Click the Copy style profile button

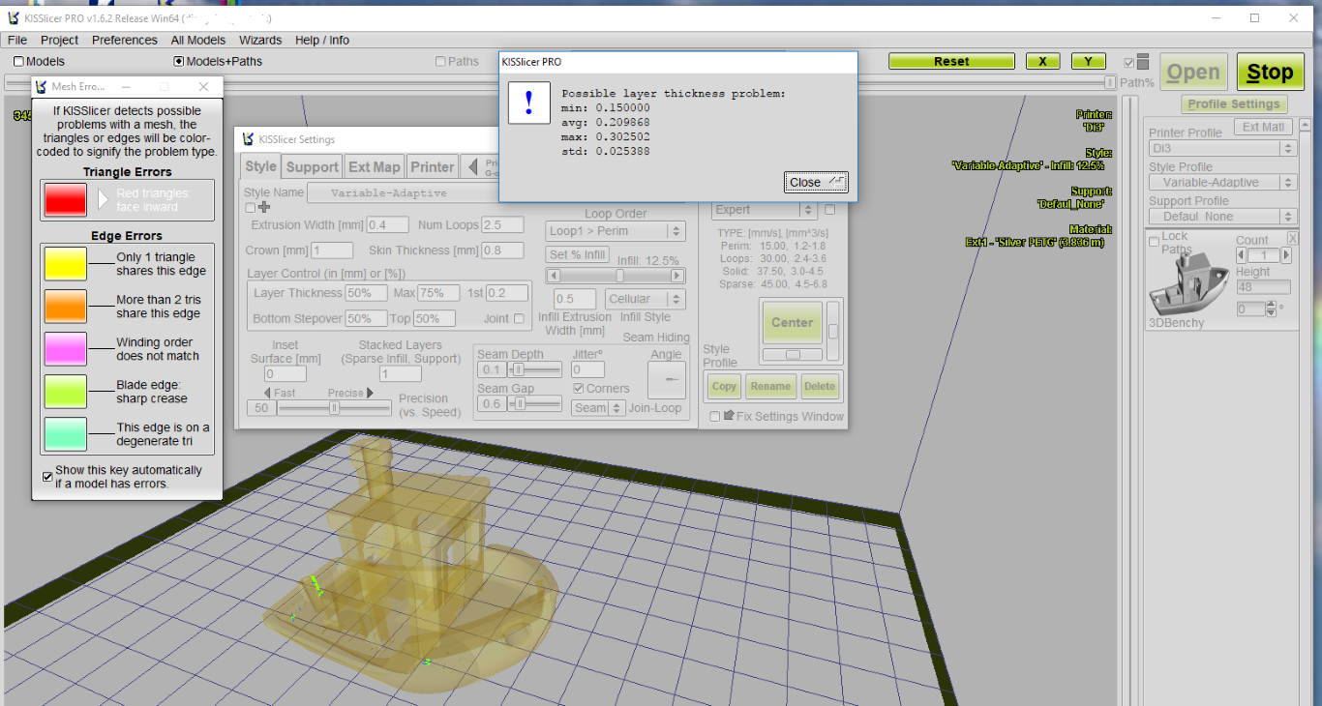(x=724, y=386)
